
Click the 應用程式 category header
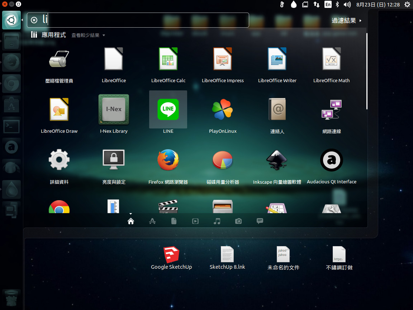[x=54, y=35]
